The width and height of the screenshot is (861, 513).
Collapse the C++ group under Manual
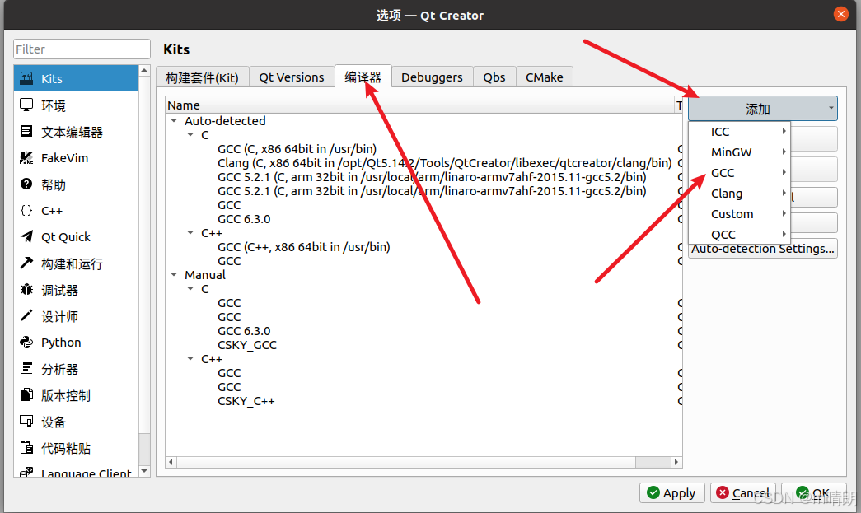click(x=190, y=359)
